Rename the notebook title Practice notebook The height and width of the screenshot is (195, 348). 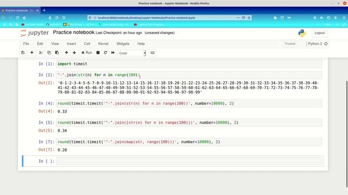click(73, 32)
